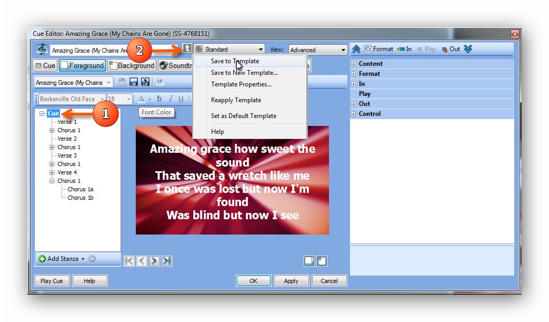This screenshot has width=549, height=322.
Task: Select Save to Template menu item
Action: [249, 61]
